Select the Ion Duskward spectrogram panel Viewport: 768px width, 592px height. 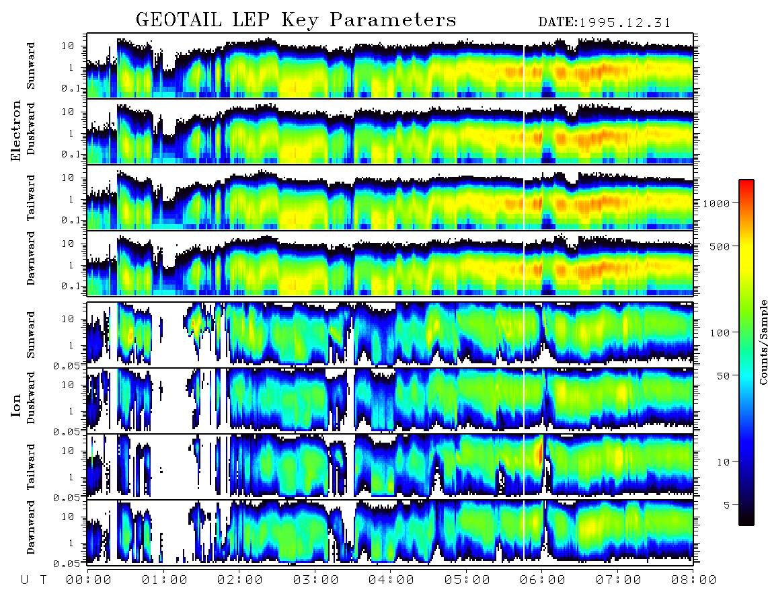click(390, 400)
